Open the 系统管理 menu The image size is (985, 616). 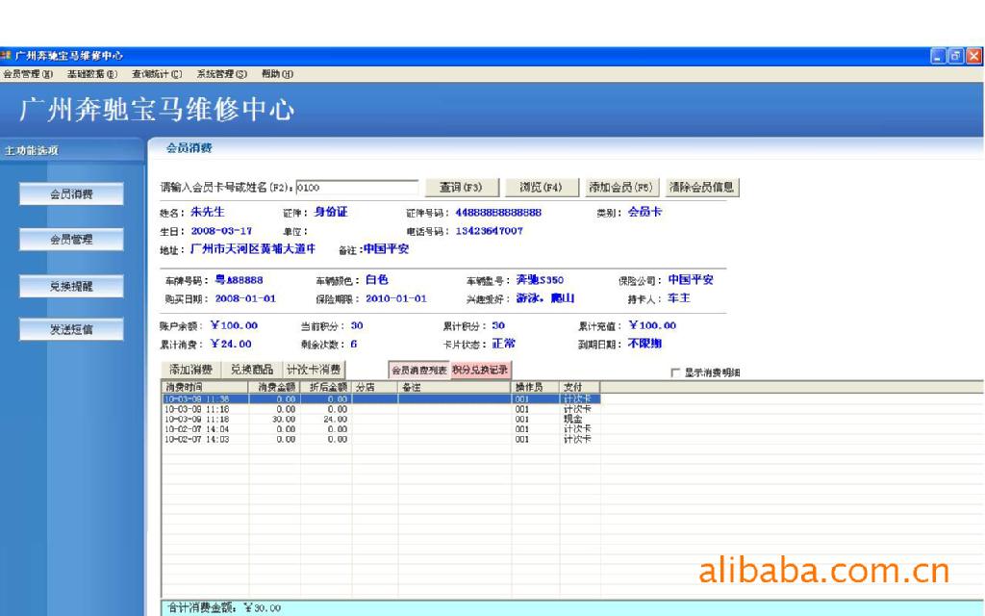pos(222,74)
